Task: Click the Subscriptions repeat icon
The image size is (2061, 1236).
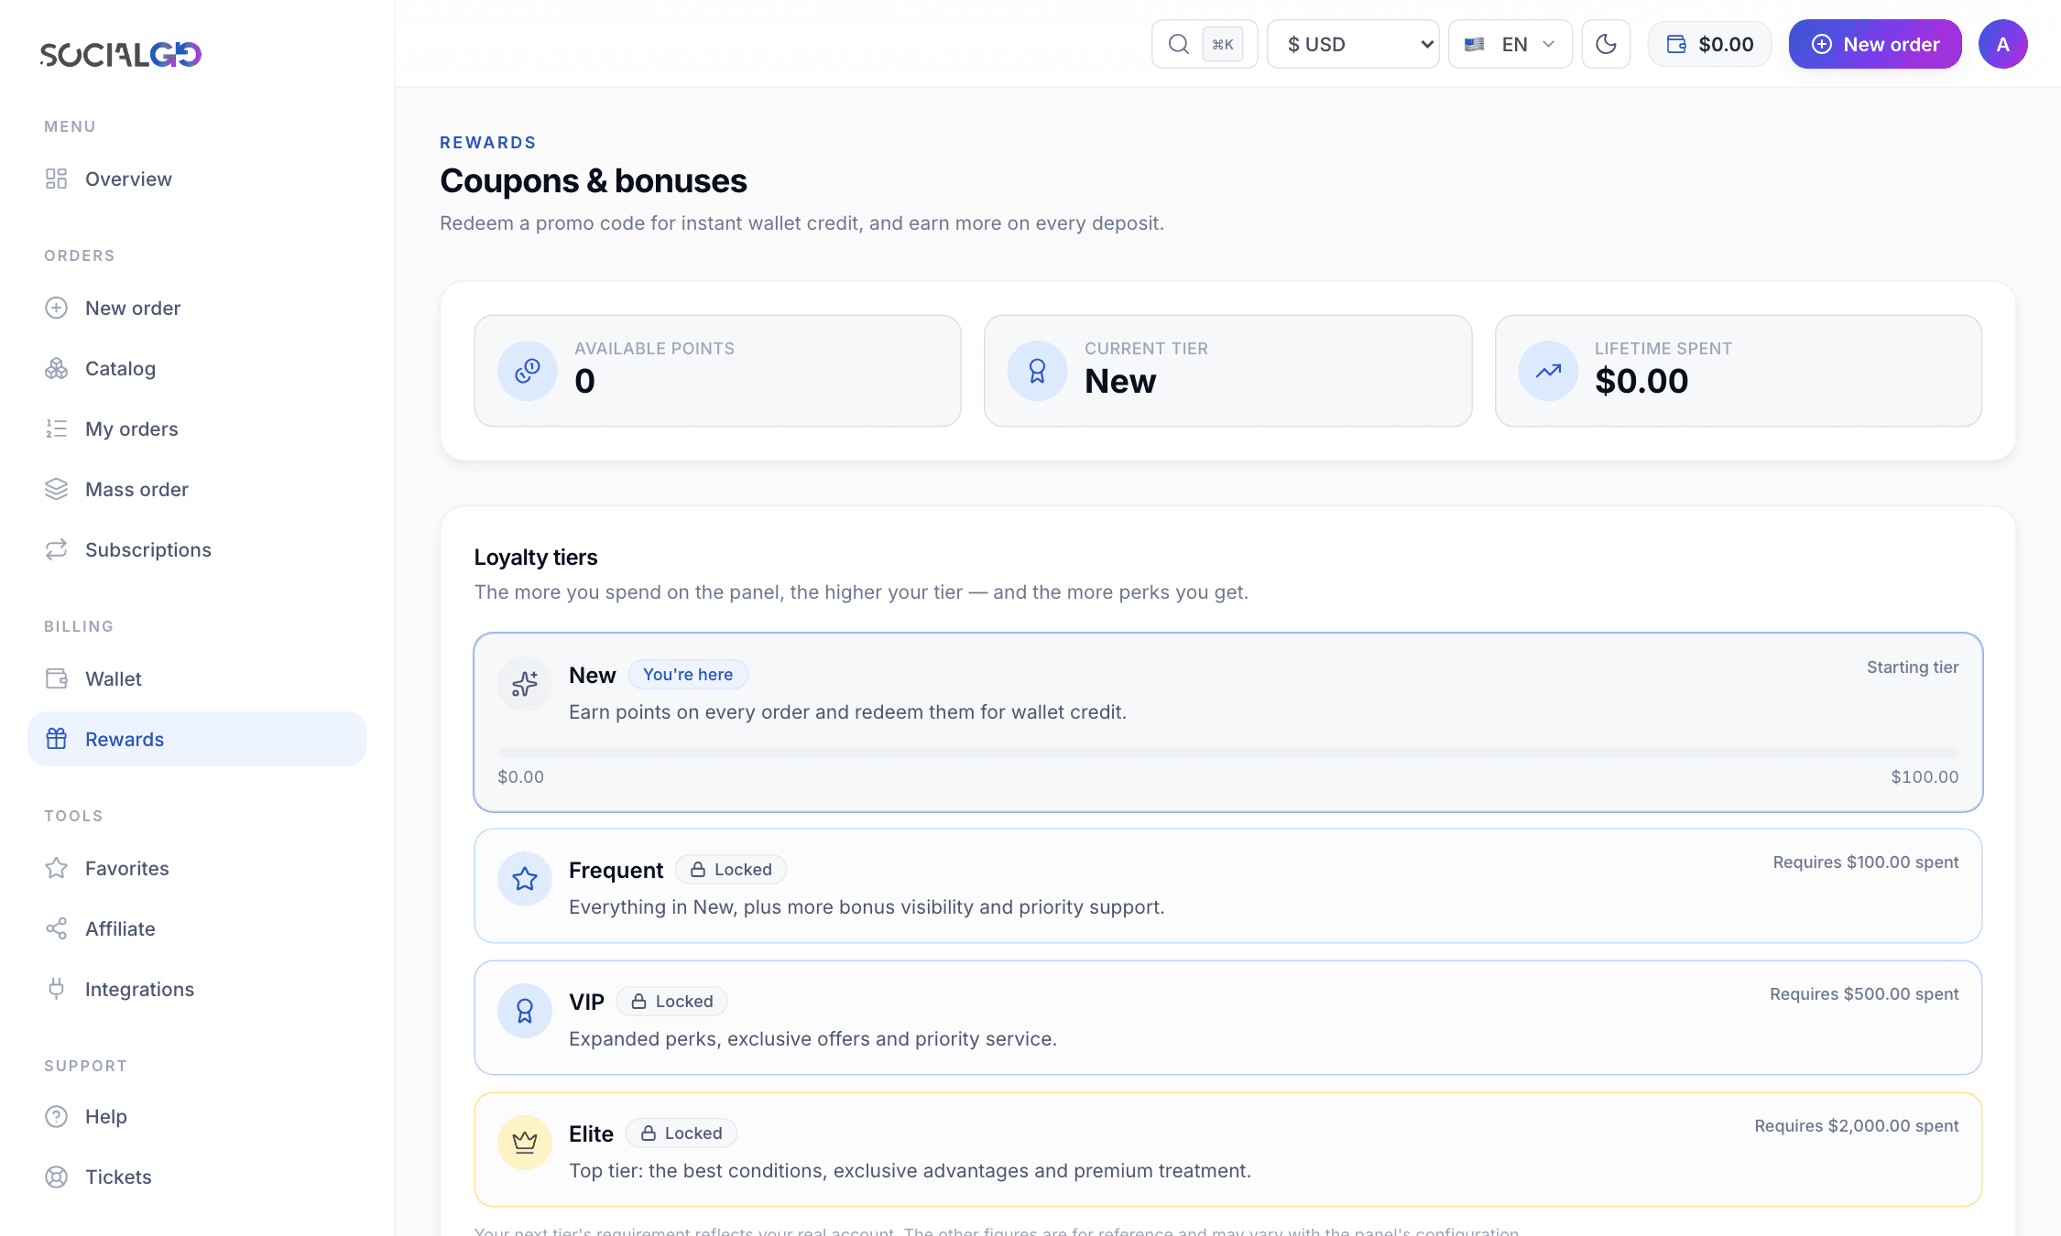Action: pyautogui.click(x=57, y=549)
